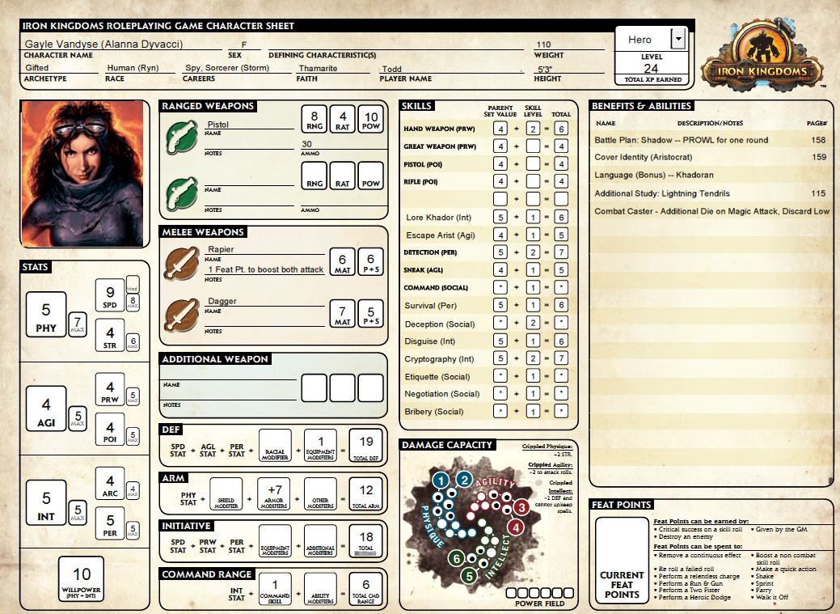This screenshot has width=840, height=614.
Task: Click the Pistol Ammo field showing 30
Action: 344,144
